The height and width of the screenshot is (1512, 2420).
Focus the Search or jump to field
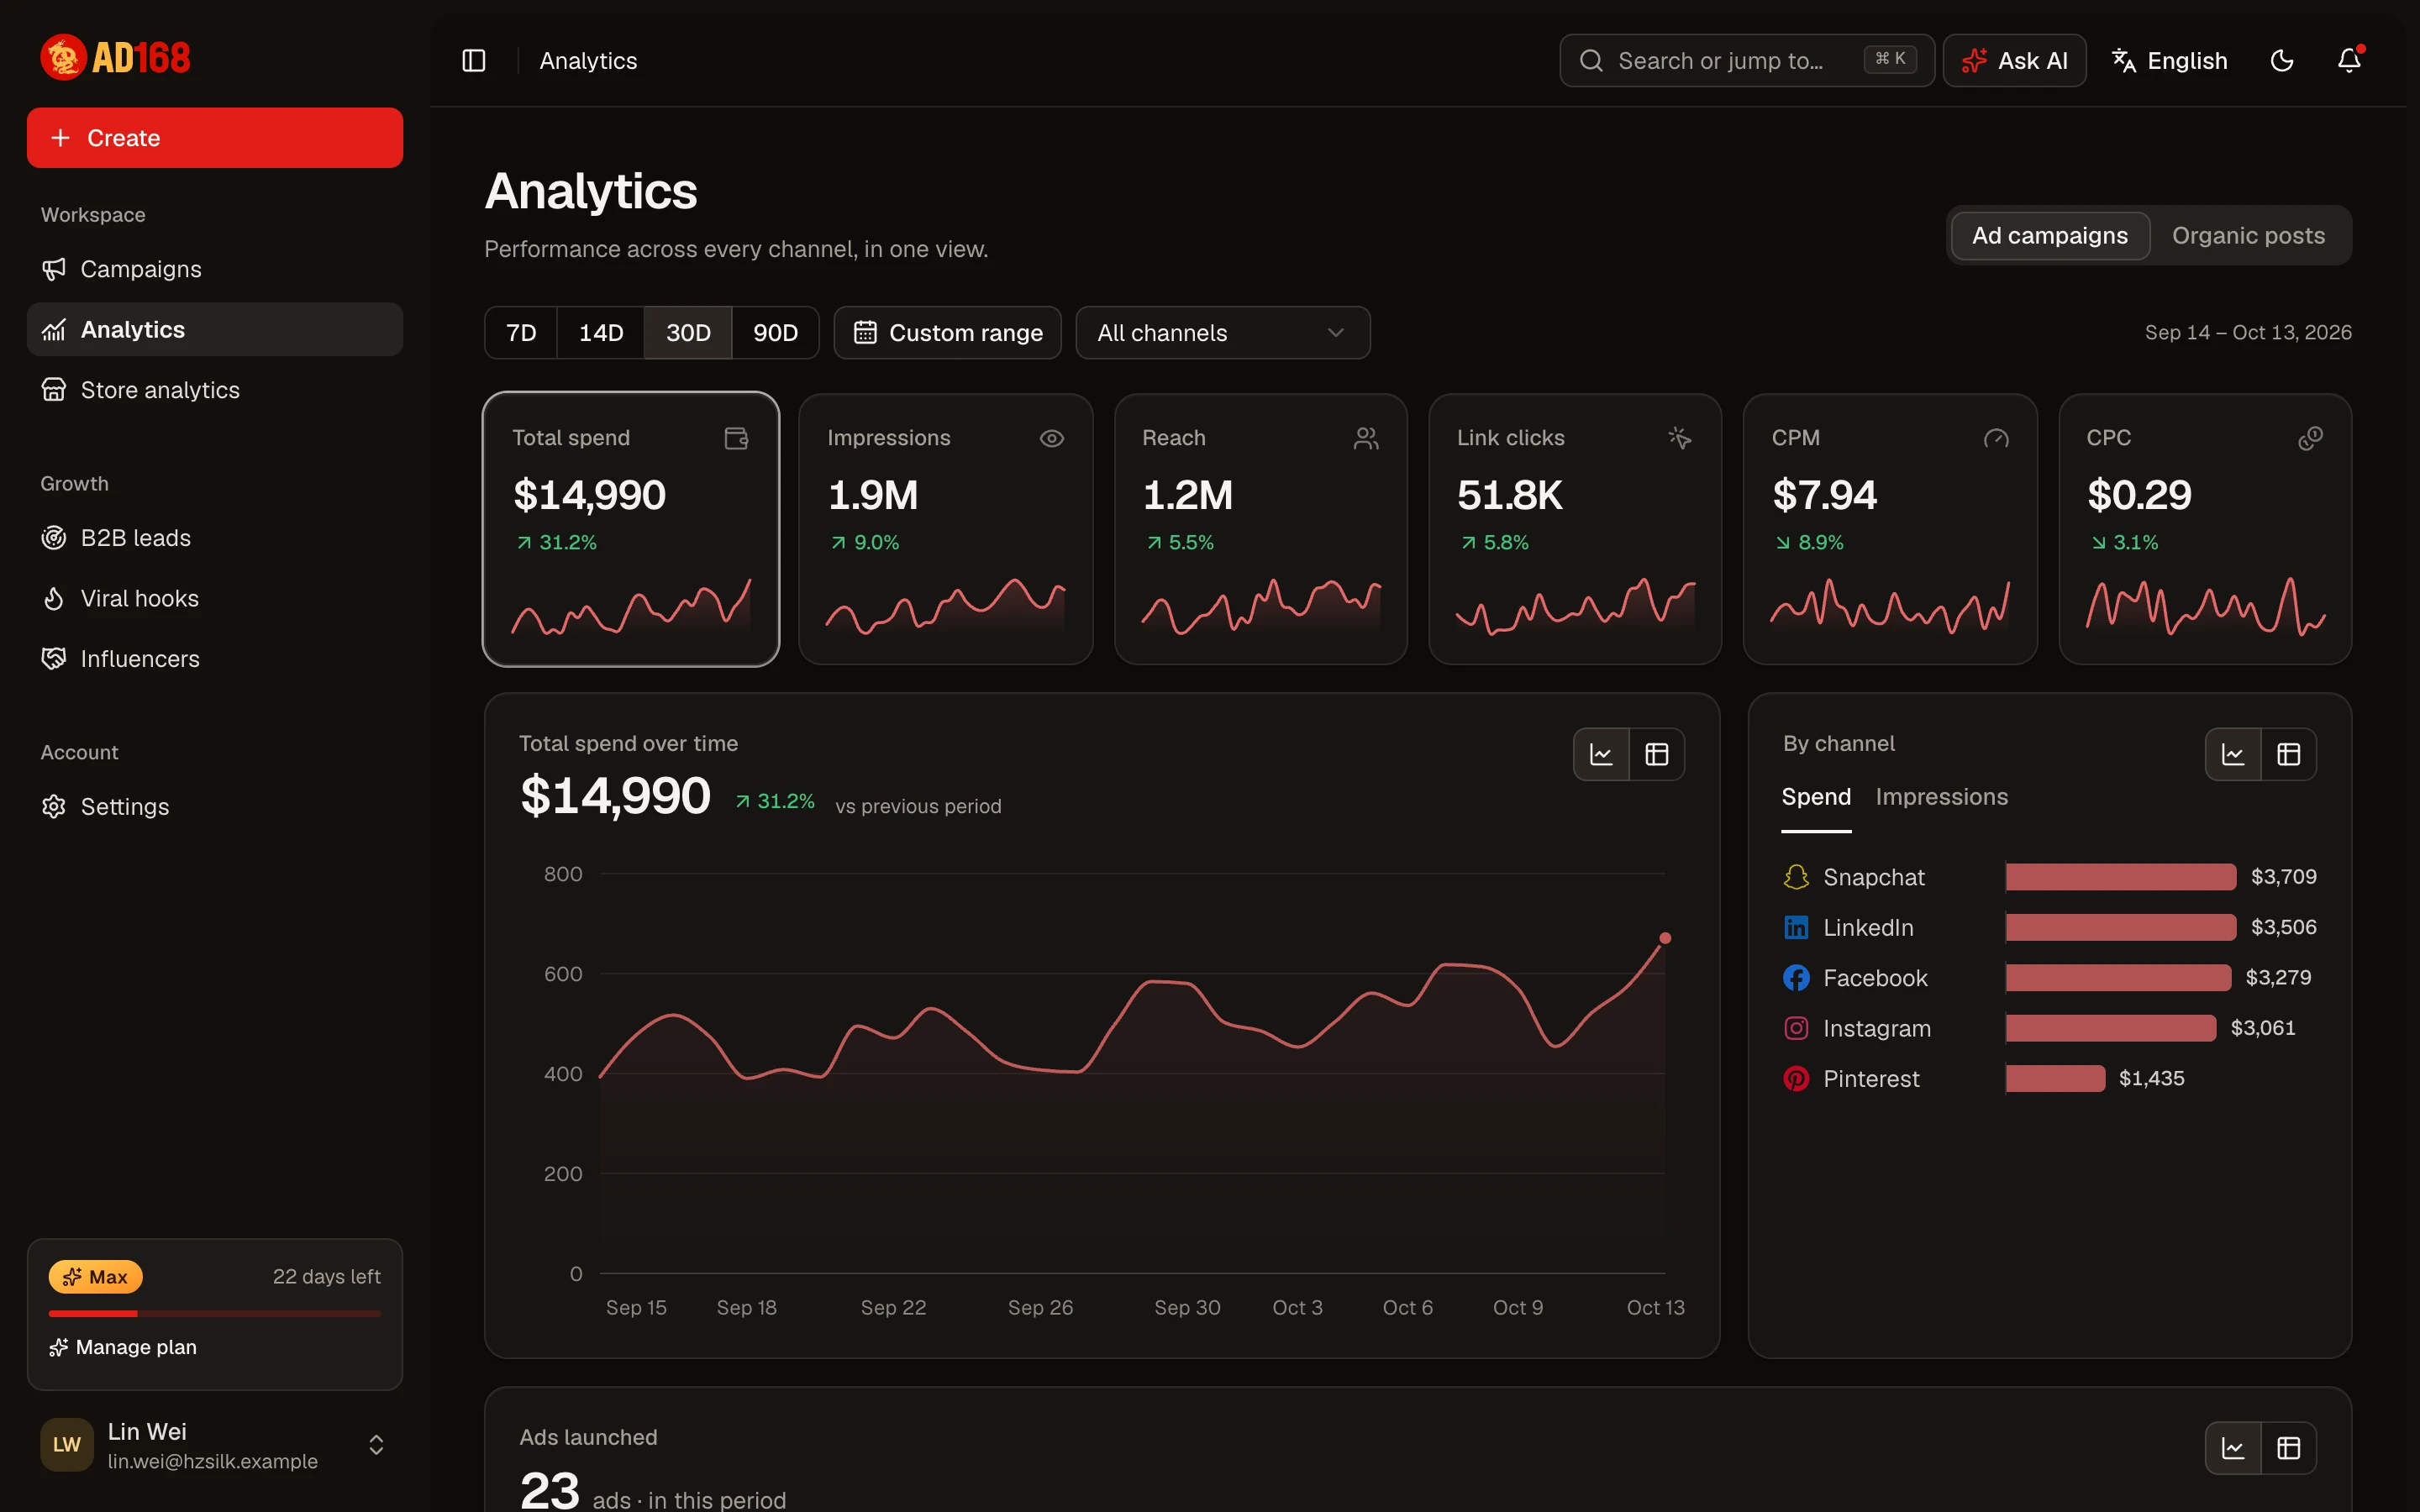[x=1746, y=61]
